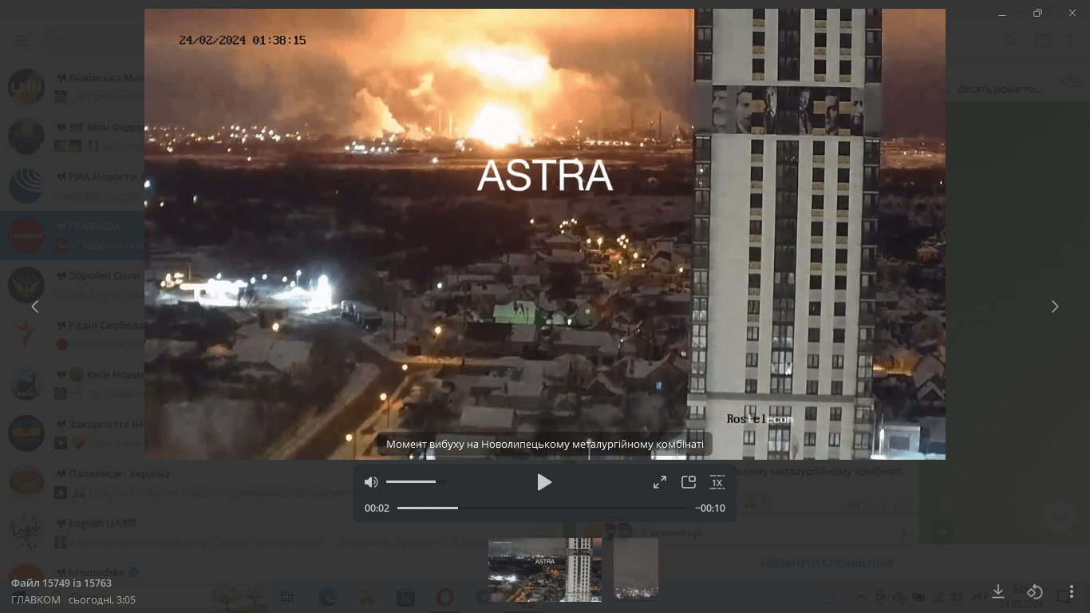Image resolution: width=1090 pixels, height=613 pixels.
Task: Click the Момент вибуху caption text
Action: click(x=545, y=444)
